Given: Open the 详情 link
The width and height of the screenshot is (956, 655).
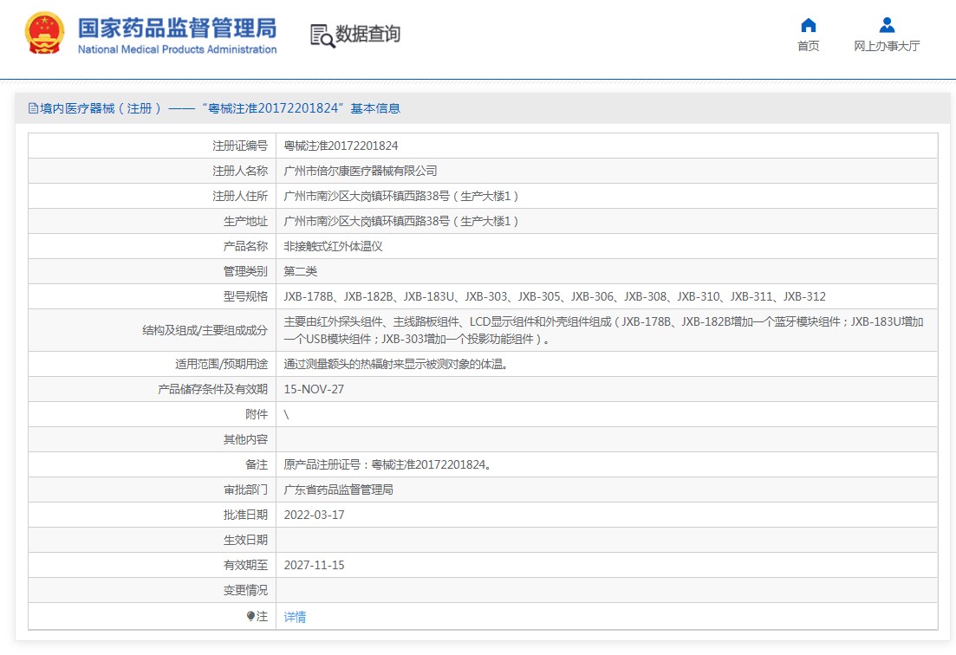Looking at the screenshot, I should pos(295,617).
